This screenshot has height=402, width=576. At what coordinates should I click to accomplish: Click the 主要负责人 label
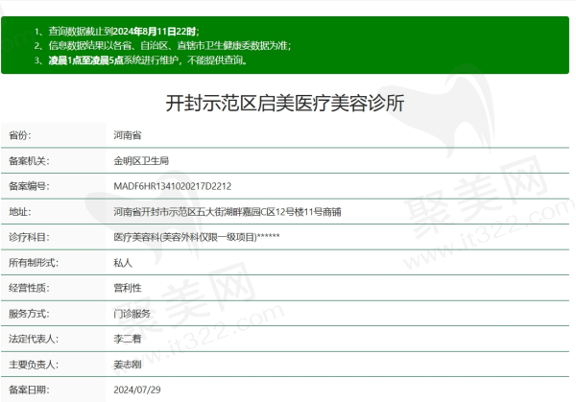click(34, 365)
